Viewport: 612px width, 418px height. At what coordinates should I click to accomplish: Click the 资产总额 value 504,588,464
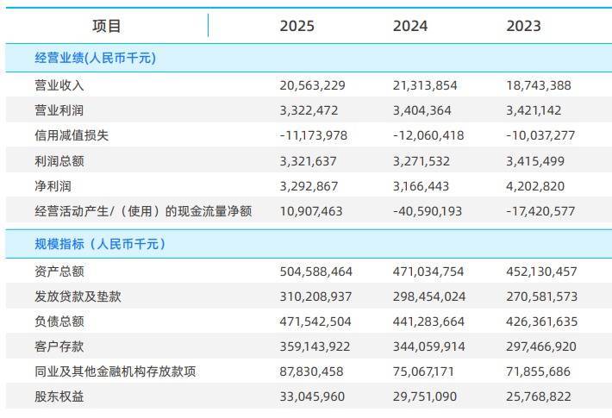tap(316, 271)
